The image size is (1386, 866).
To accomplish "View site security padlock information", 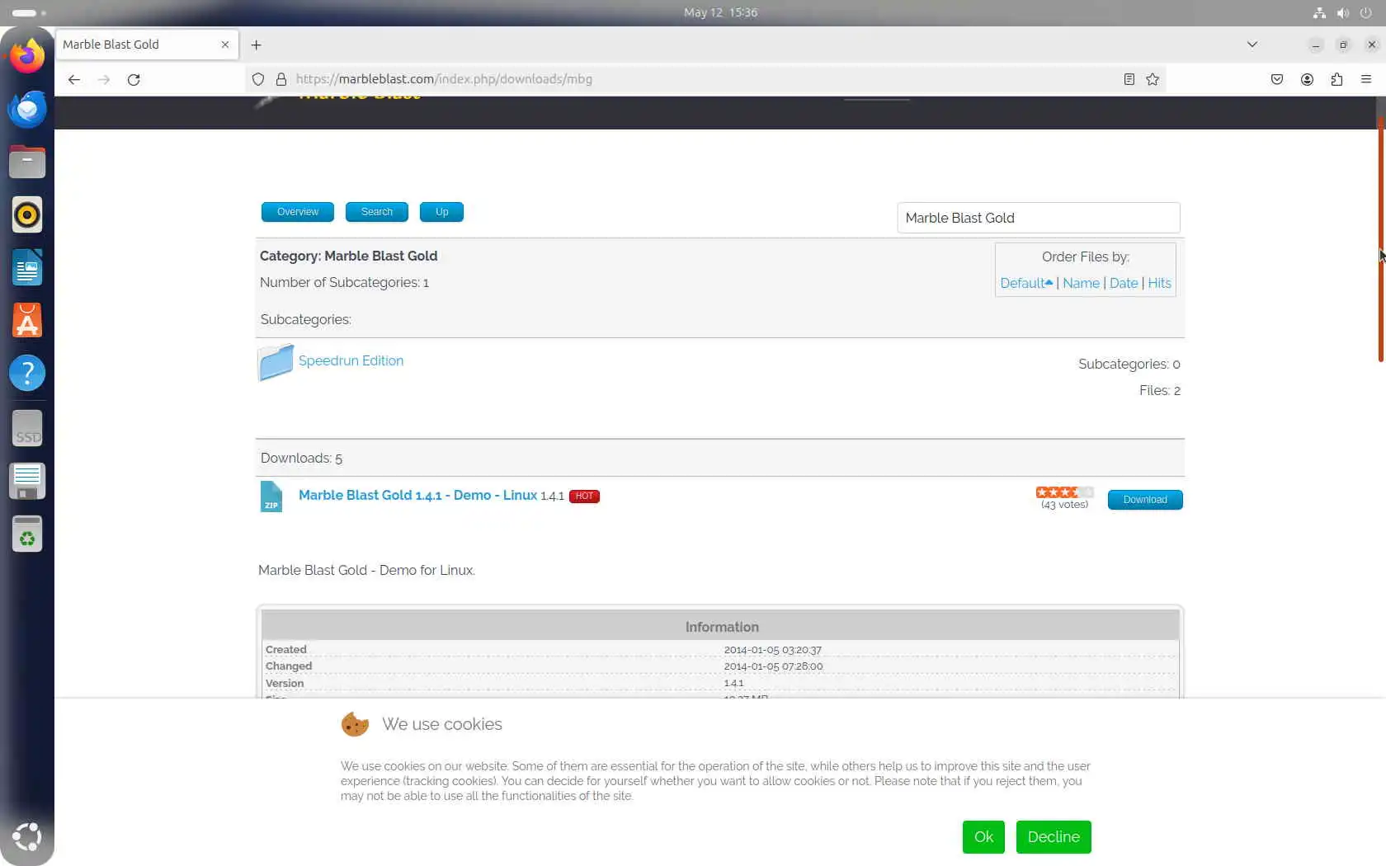I will click(281, 79).
